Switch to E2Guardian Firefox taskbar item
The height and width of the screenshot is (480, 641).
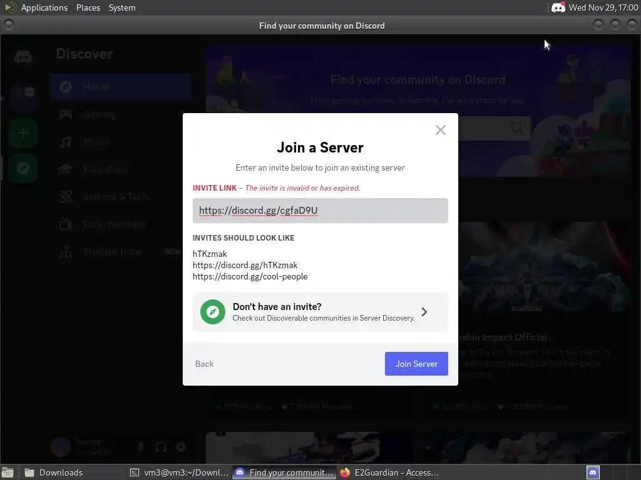(389, 472)
